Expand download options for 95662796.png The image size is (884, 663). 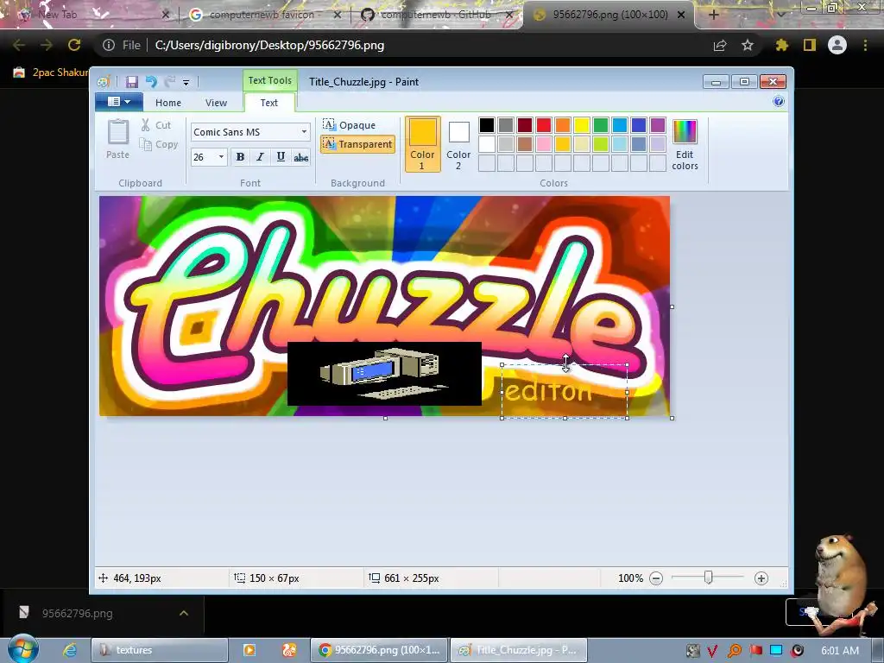pos(184,613)
